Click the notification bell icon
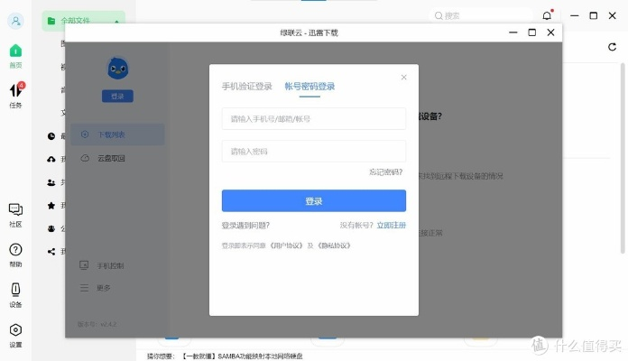 547,15
